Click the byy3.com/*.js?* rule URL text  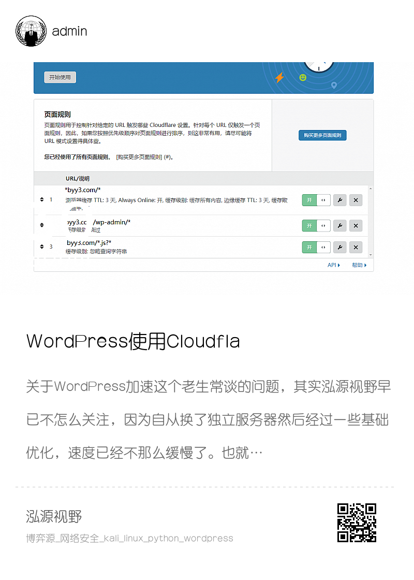tap(89, 243)
